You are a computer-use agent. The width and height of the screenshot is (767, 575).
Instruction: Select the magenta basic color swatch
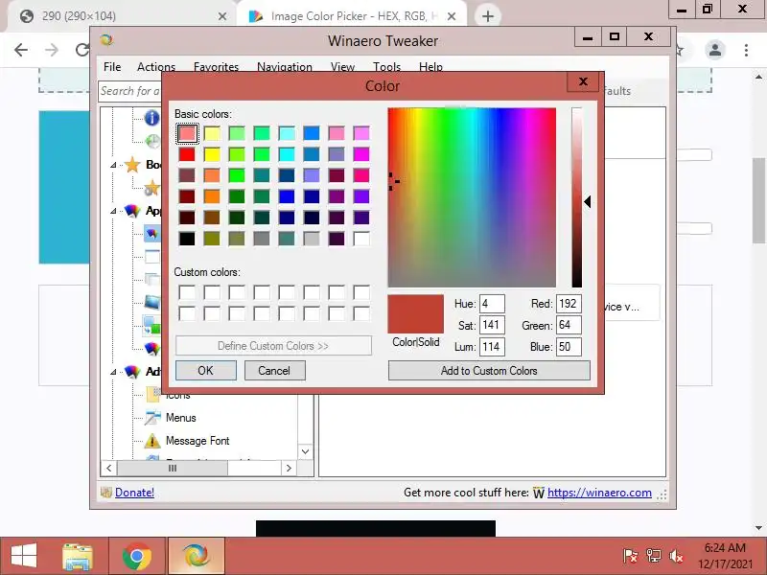pos(361,154)
